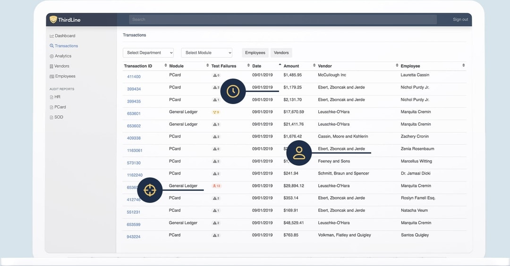Click red 13 failures badge
Screen dimensions: 510x266
pos(217,186)
